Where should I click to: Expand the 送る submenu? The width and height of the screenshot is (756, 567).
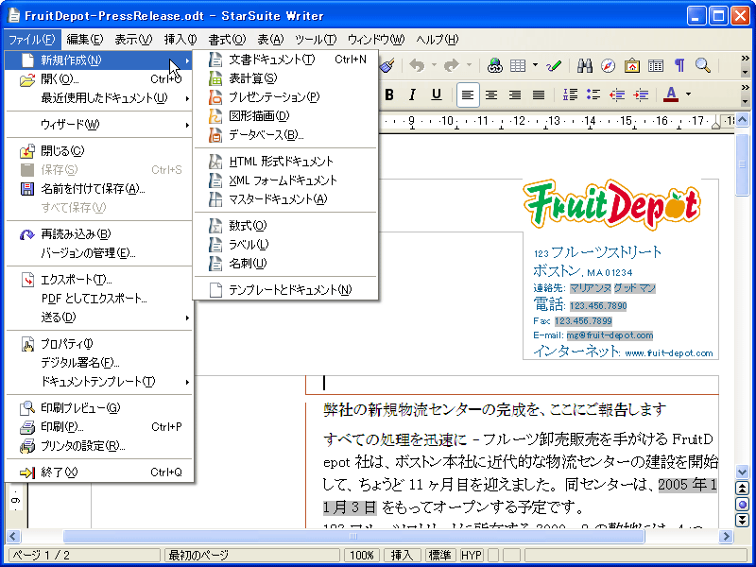point(99,318)
